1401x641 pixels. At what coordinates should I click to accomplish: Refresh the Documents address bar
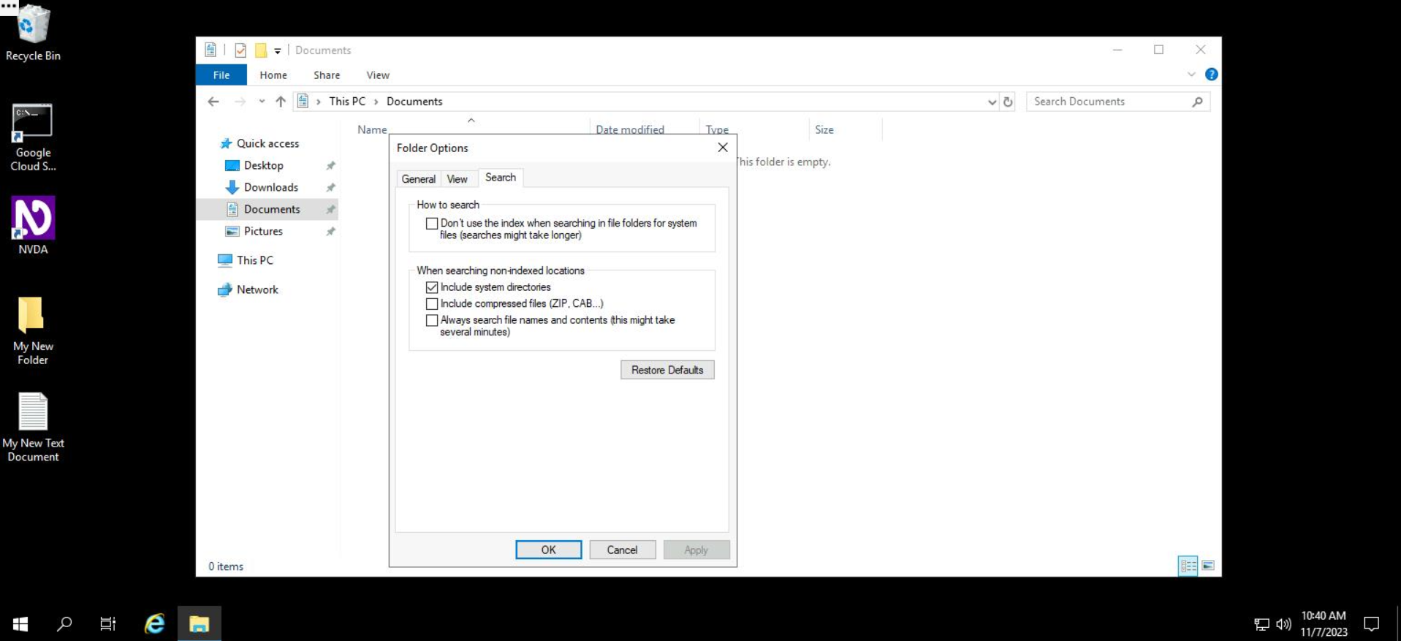[1008, 102]
